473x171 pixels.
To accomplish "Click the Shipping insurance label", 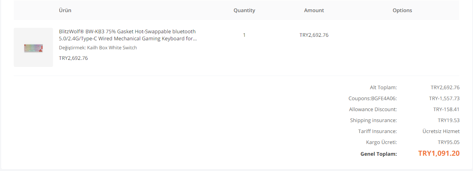I will [373, 120].
